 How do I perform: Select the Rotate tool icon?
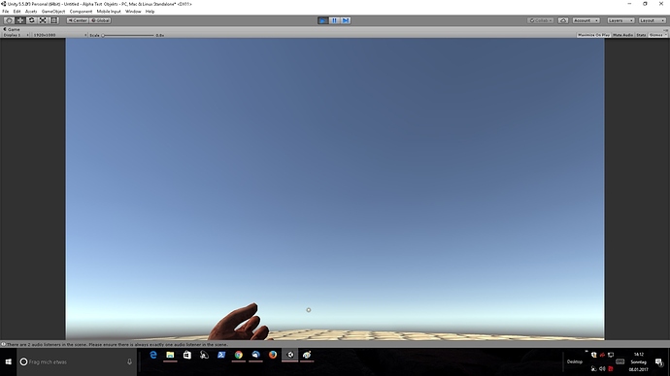31,20
